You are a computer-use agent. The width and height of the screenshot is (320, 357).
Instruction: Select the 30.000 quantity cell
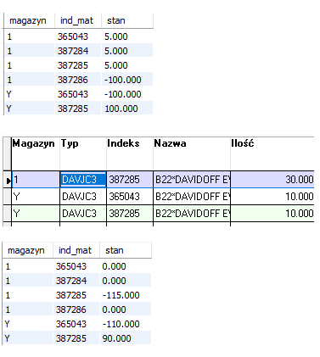(272, 180)
